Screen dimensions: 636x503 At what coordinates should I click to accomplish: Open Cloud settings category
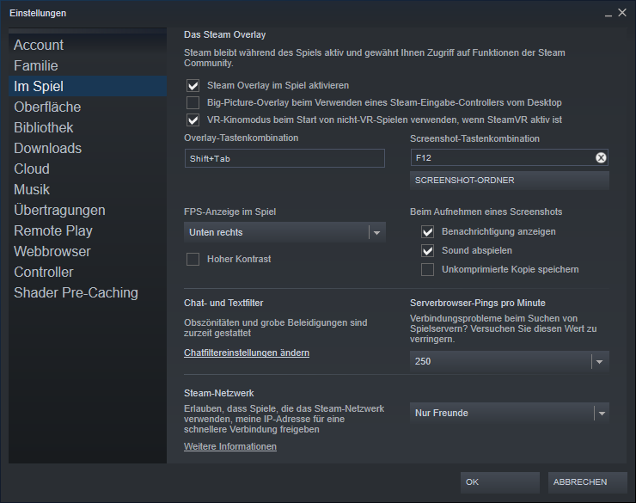click(x=88, y=169)
